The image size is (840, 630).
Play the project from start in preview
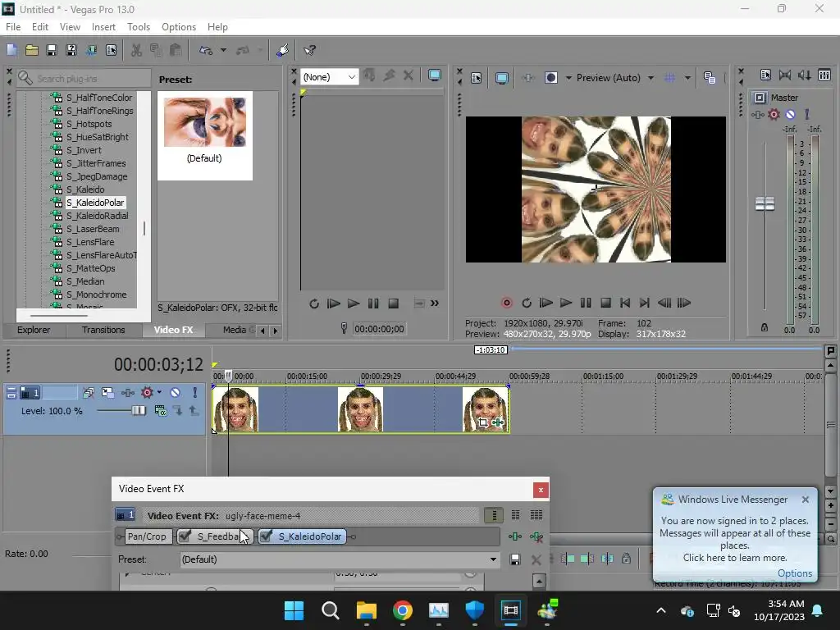[546, 304]
